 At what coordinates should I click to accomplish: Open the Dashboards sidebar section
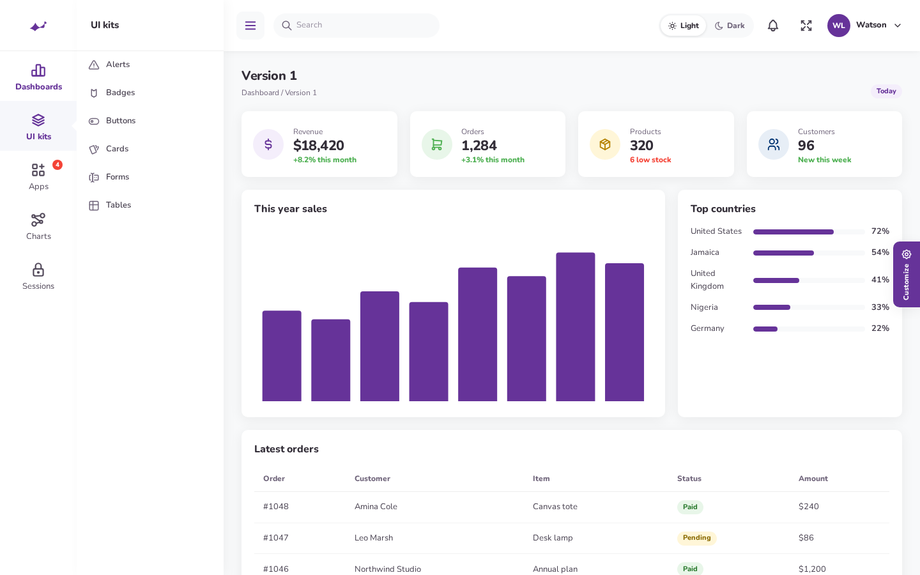point(38,77)
